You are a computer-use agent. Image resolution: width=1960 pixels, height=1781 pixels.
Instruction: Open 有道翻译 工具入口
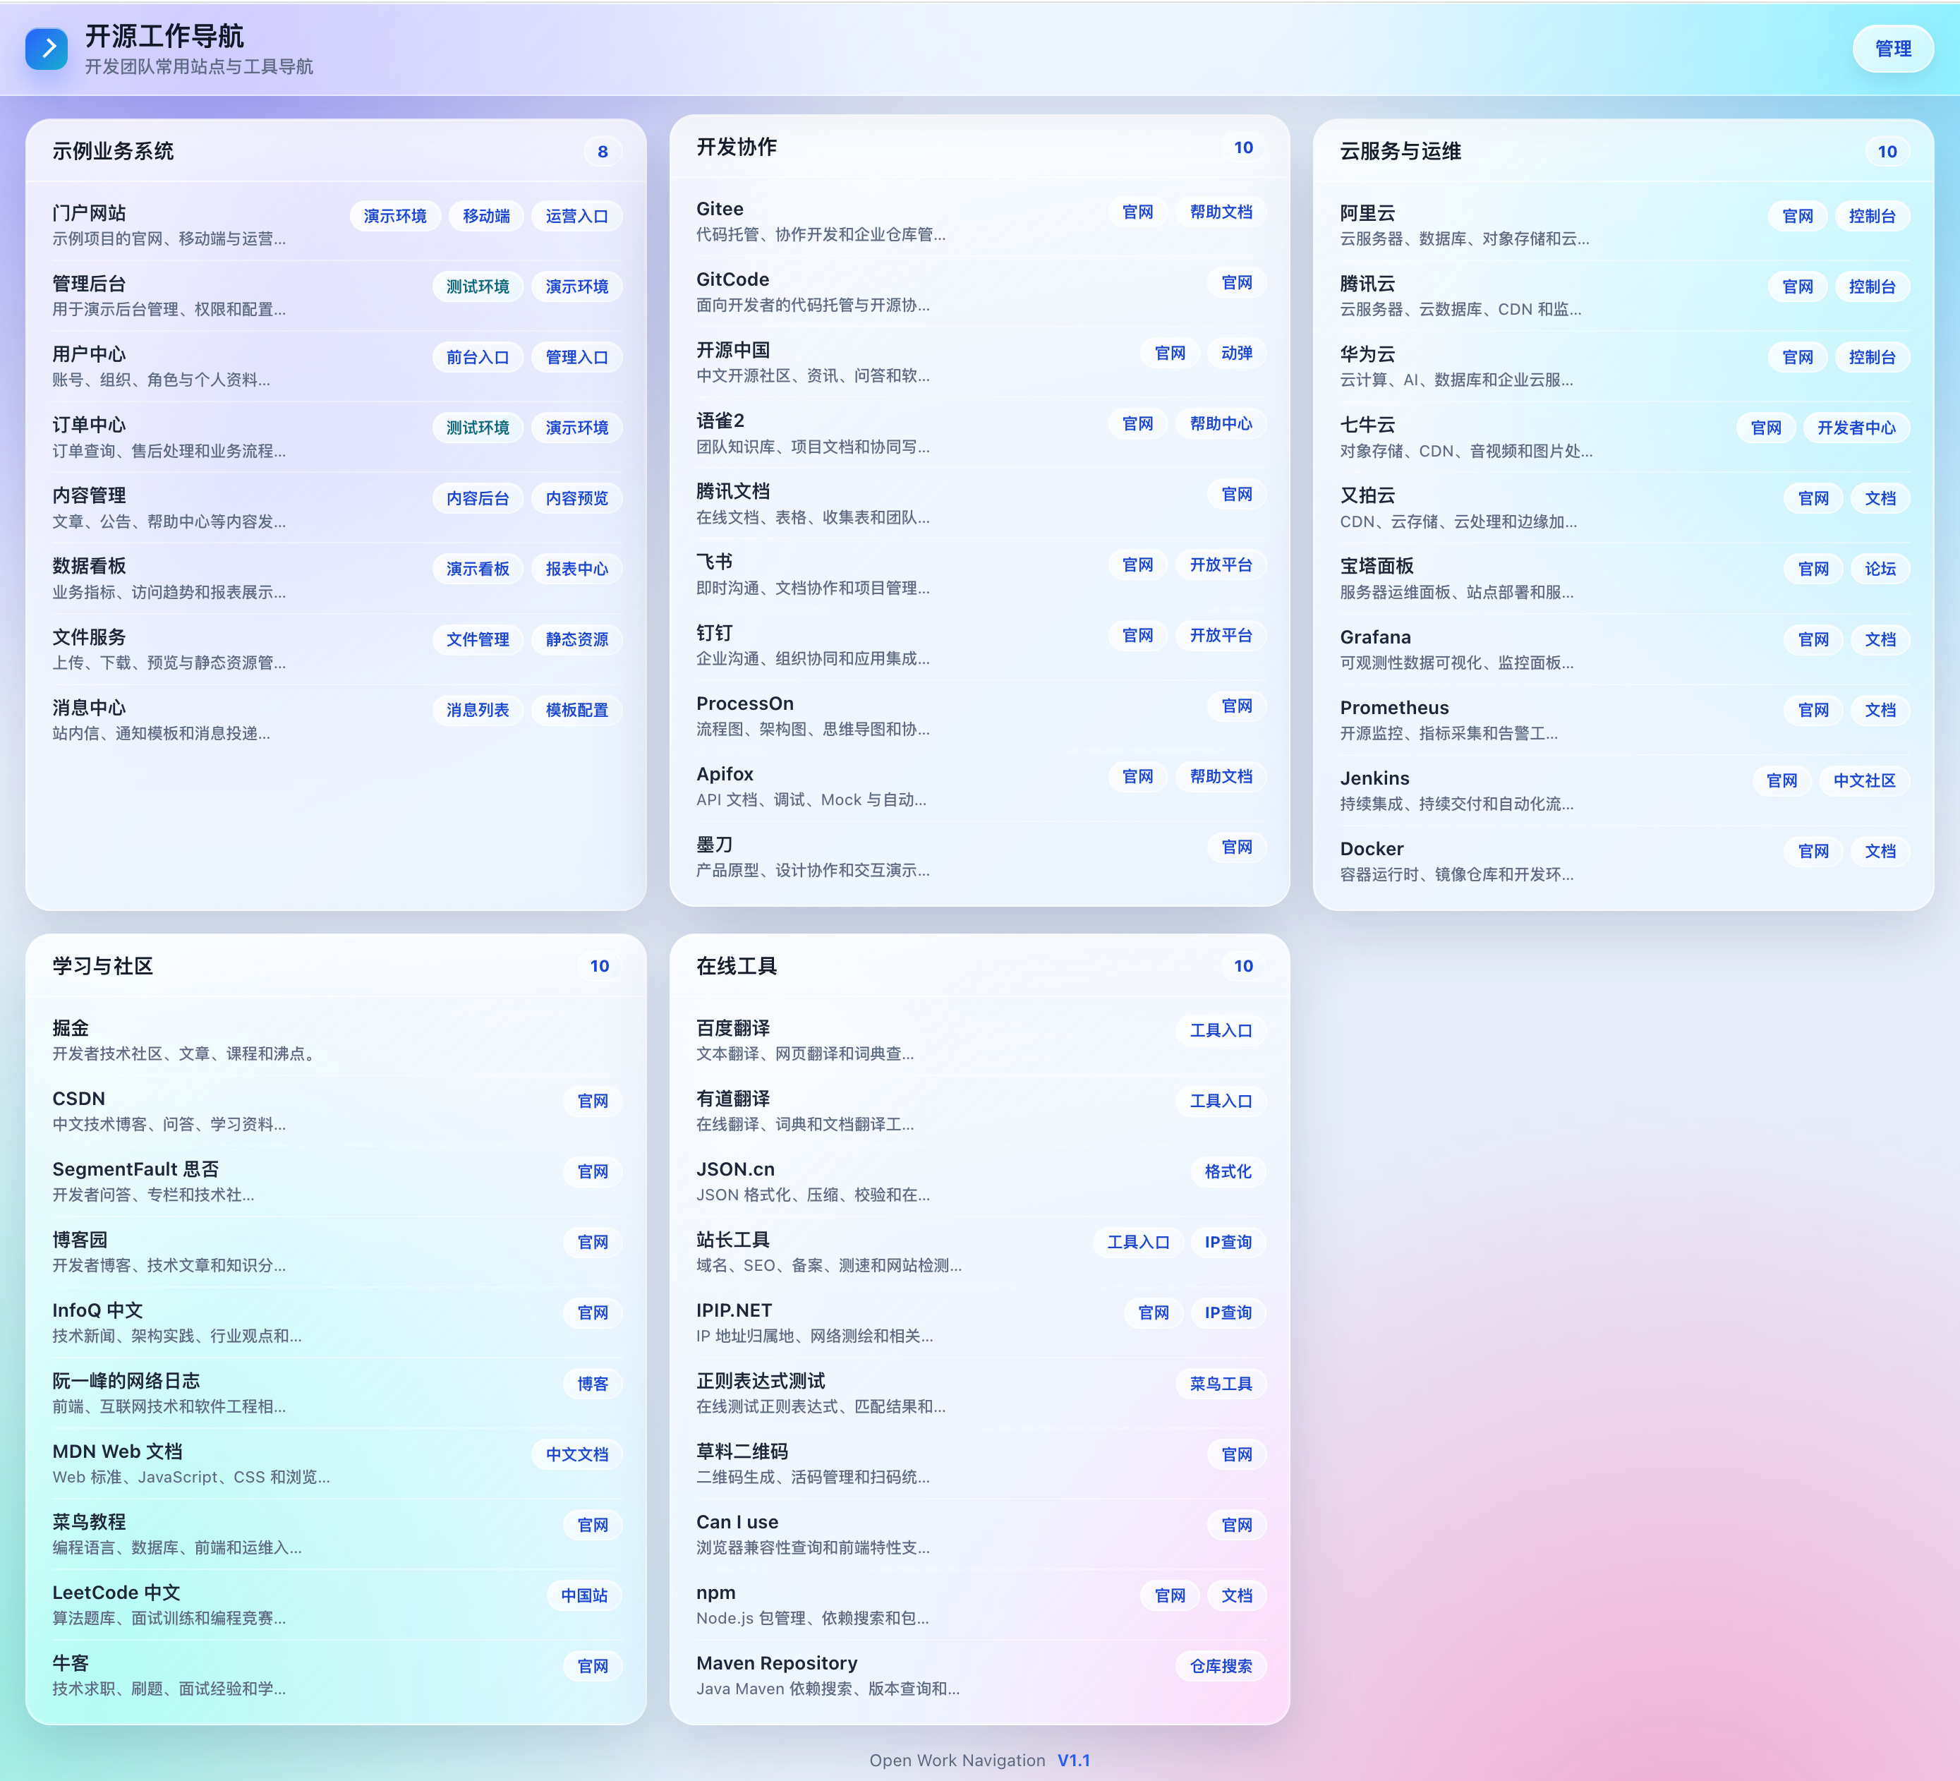(x=1221, y=1101)
